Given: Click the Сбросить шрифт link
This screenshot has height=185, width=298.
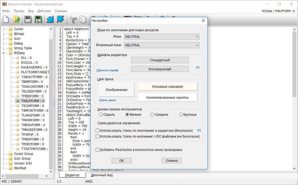Looking at the screenshot, I should [108, 70].
